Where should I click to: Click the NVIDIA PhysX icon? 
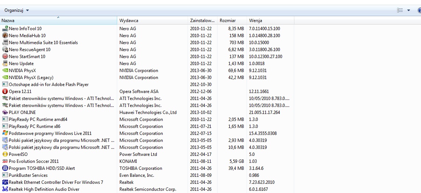pos(5,71)
